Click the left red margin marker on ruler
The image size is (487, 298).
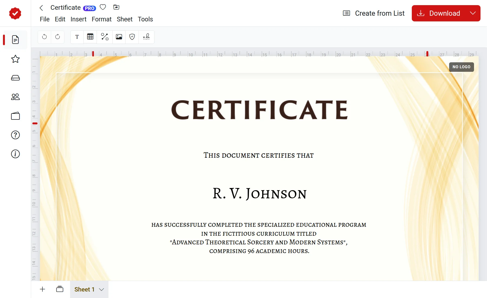[x=93, y=54]
